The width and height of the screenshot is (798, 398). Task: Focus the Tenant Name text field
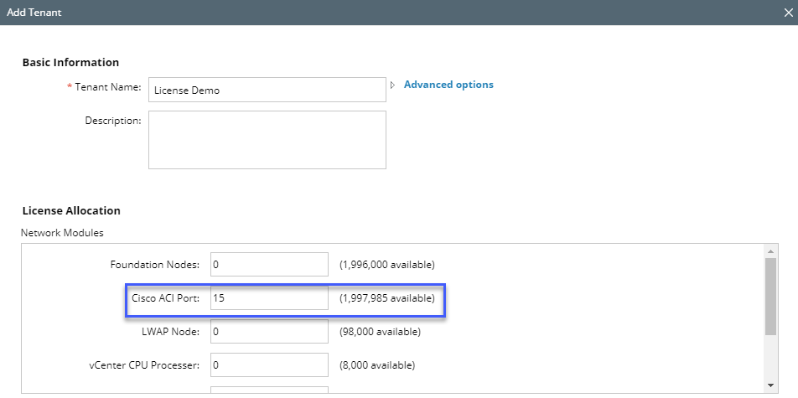pos(267,90)
